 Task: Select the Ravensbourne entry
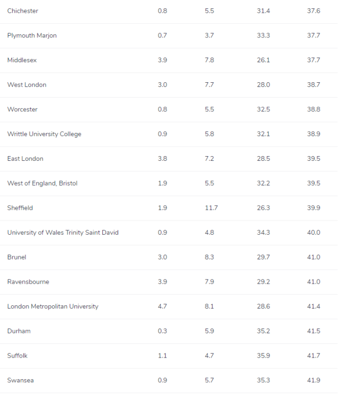point(28,282)
